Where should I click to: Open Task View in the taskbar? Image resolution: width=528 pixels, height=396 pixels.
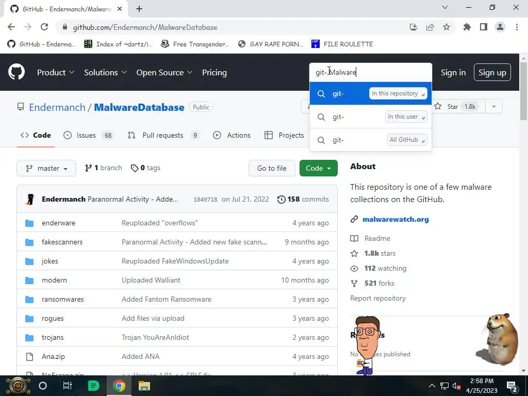click(68, 386)
